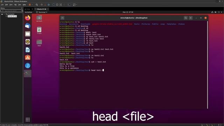Image resolution: width=224 pixels, height=126 pixels.
Task: Select My Computer in the library
Action: 10,14
